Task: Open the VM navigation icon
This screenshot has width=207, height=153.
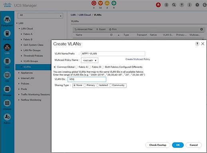Action: click(7, 75)
